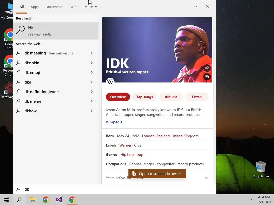Expand the idk meme suggestion arrow
Screen dimensions: 274x205
point(92,101)
